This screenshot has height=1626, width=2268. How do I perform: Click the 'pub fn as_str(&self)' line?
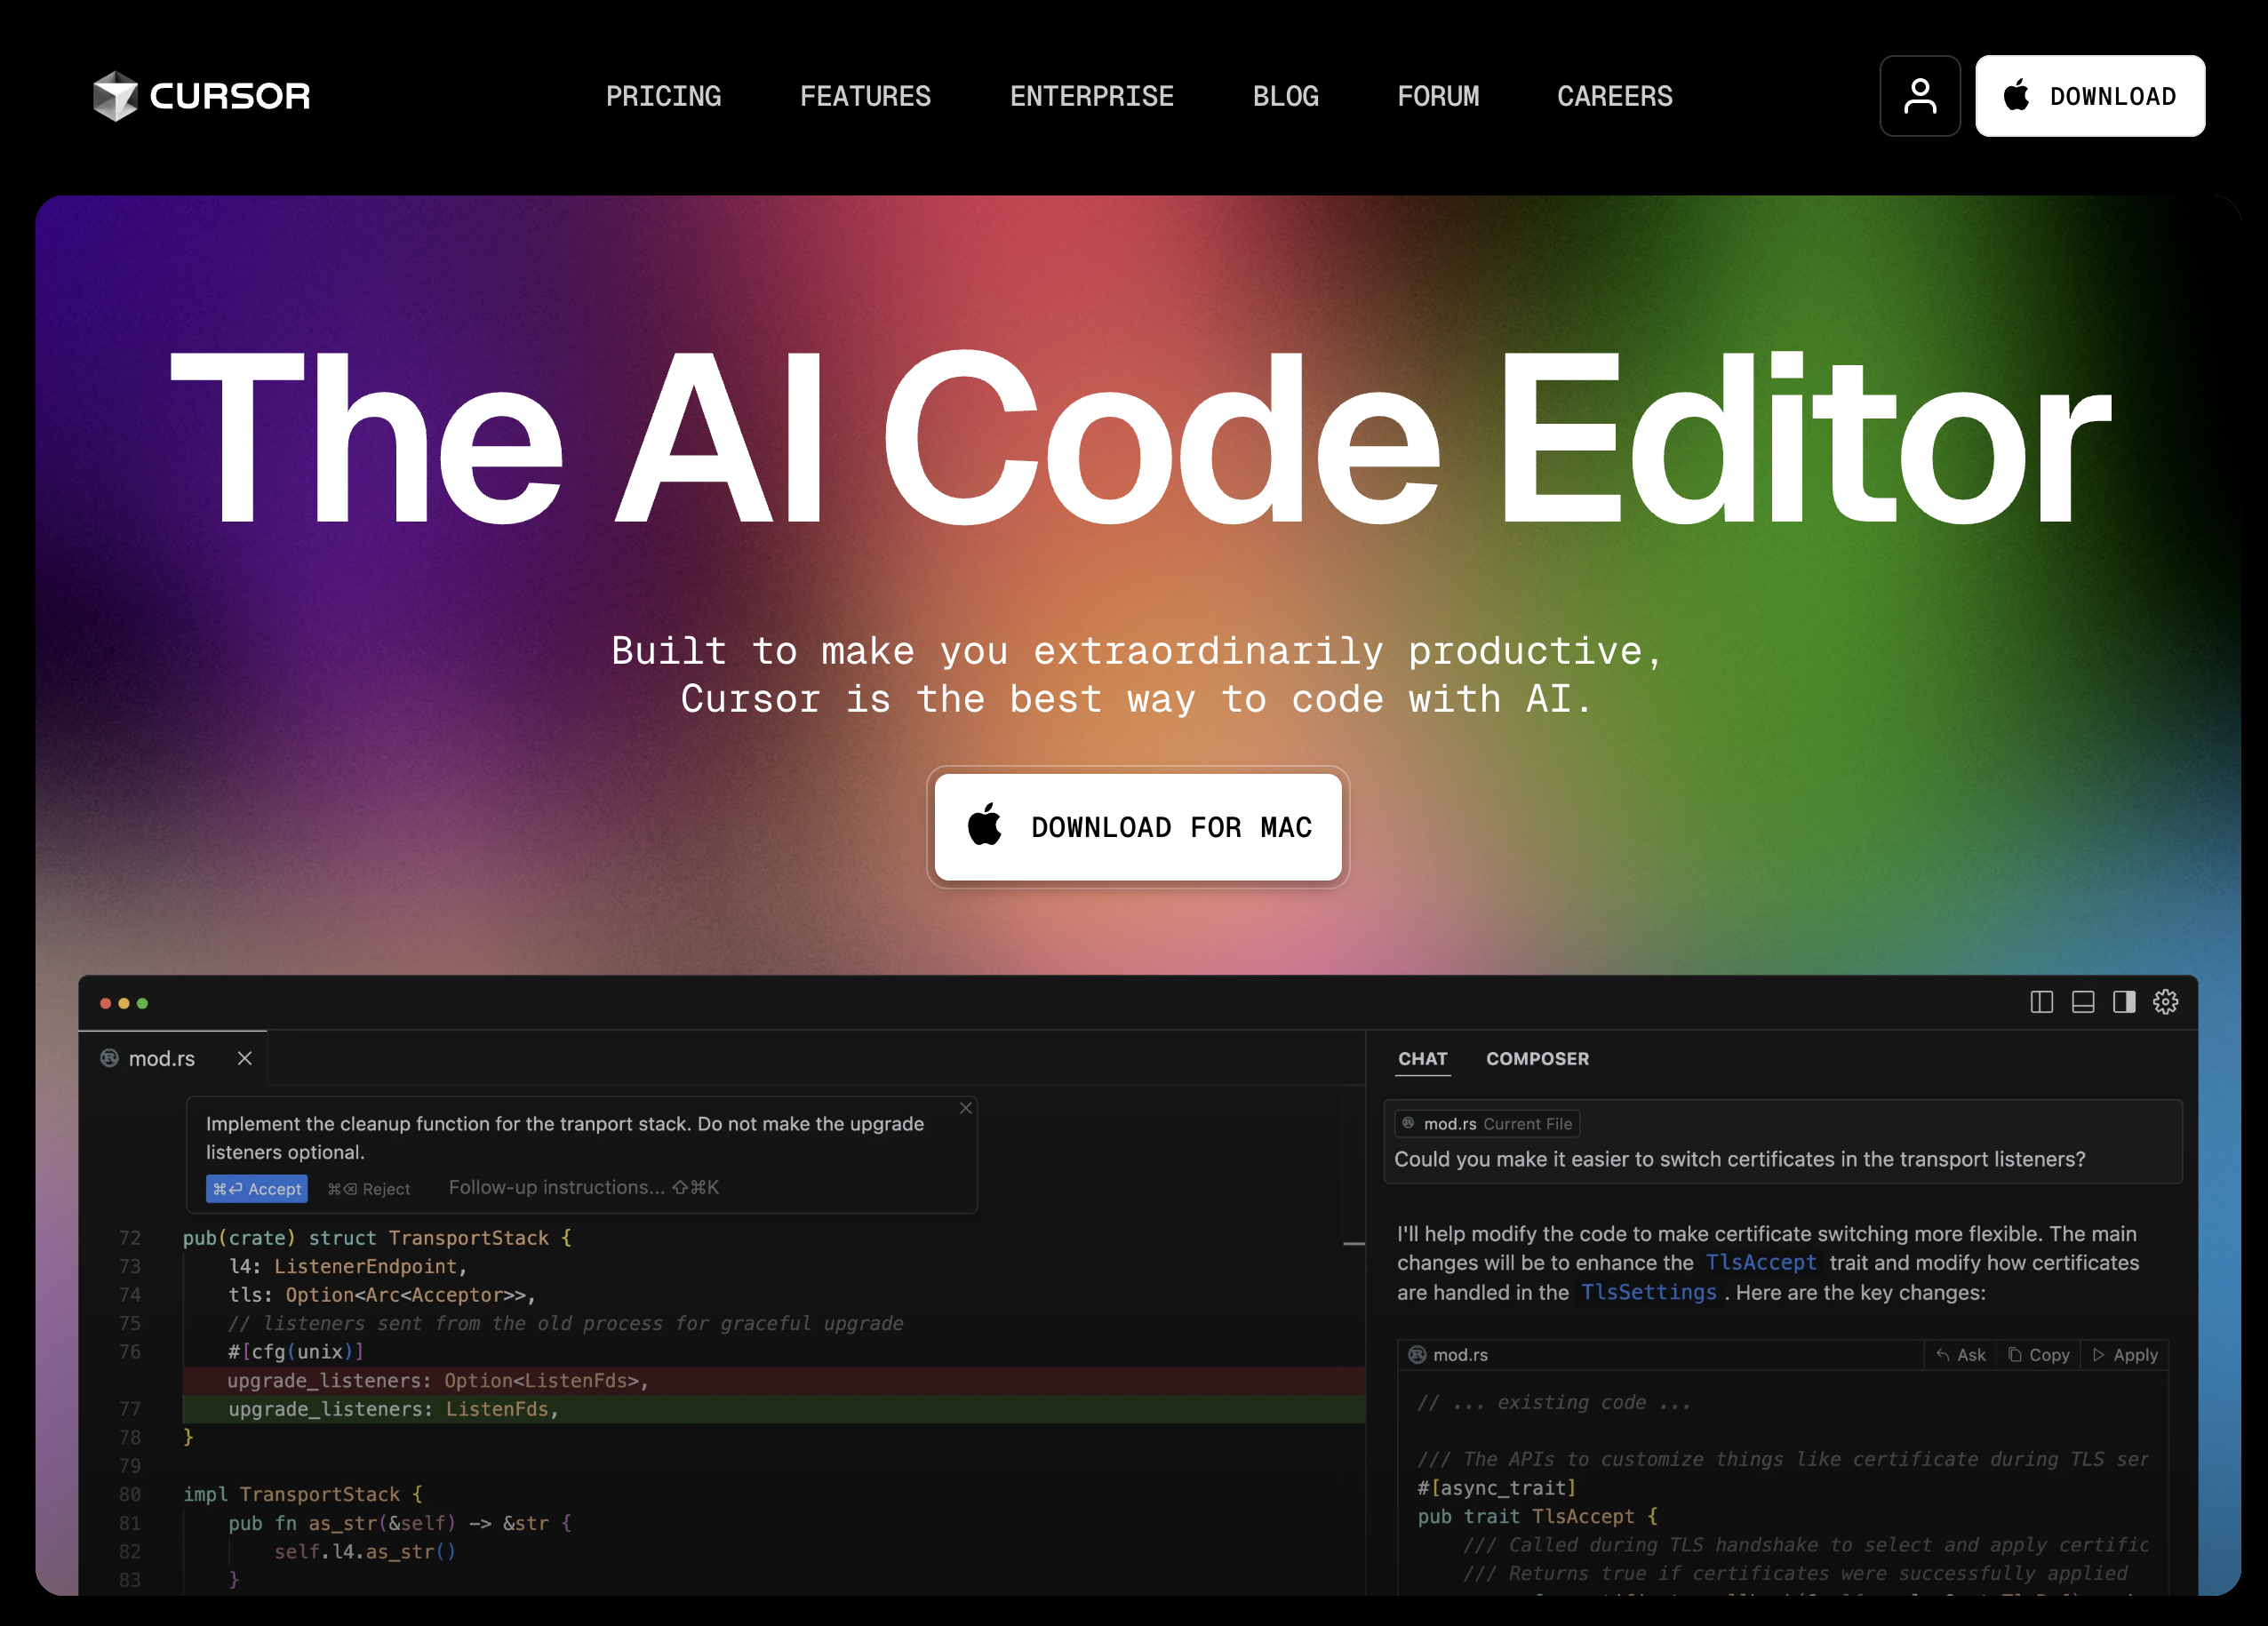point(399,1523)
